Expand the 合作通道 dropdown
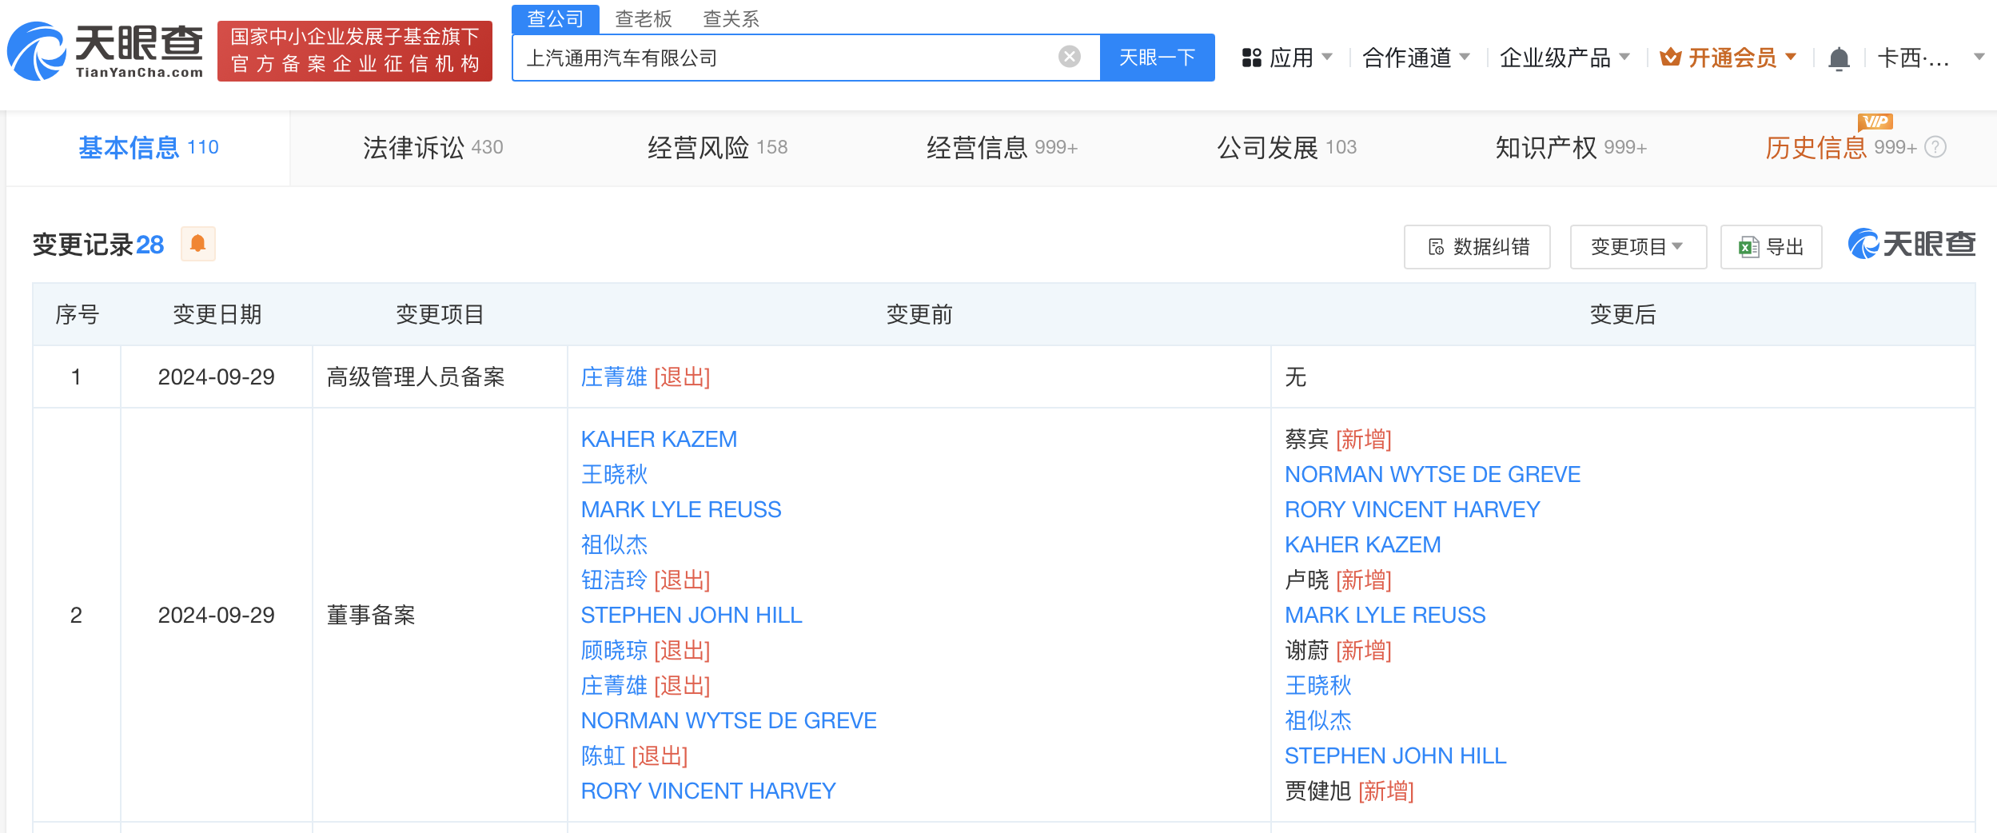Viewport: 1997px width, 833px height. tap(1416, 58)
